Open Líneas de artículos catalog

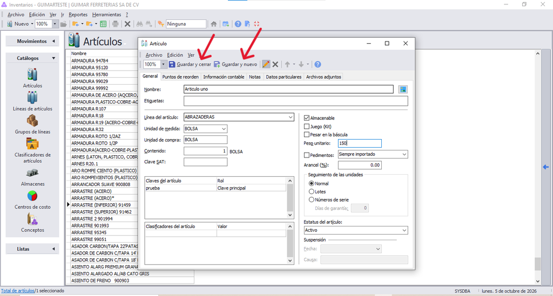click(32, 98)
